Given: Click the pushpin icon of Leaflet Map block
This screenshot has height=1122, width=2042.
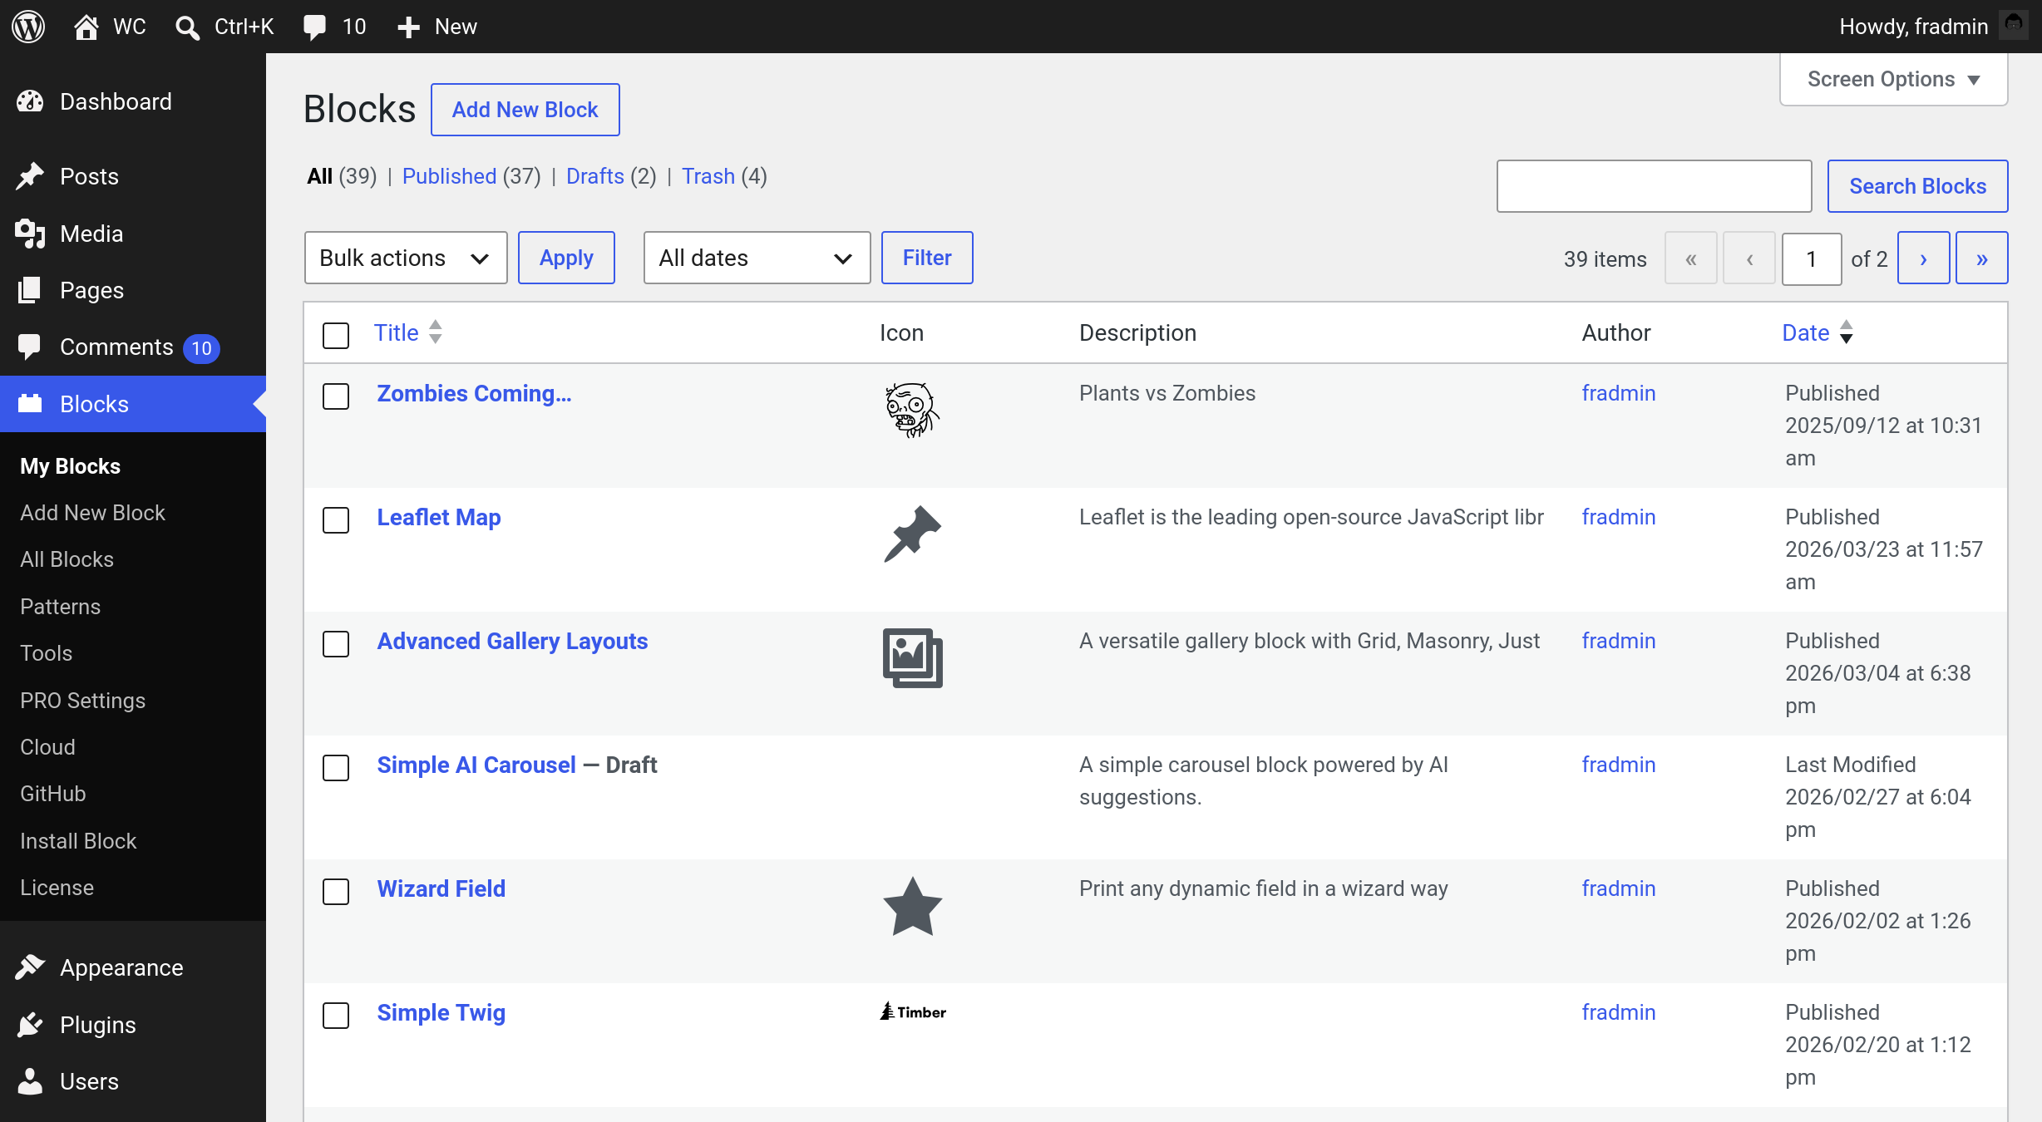Looking at the screenshot, I should tap(912, 534).
